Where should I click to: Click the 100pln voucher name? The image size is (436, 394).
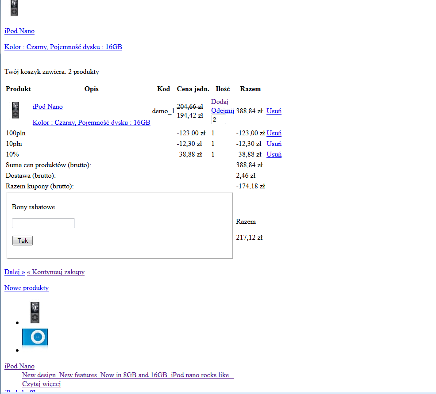click(x=15, y=133)
